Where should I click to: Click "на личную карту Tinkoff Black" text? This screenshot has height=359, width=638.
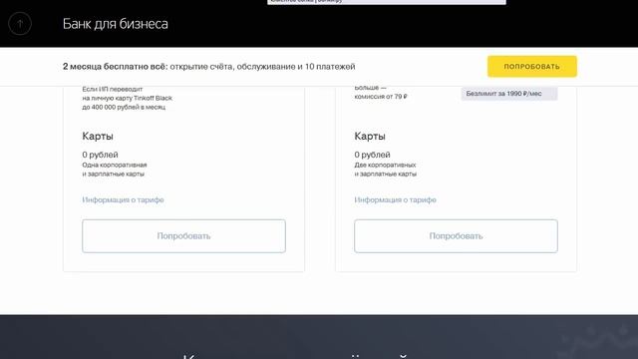click(127, 98)
